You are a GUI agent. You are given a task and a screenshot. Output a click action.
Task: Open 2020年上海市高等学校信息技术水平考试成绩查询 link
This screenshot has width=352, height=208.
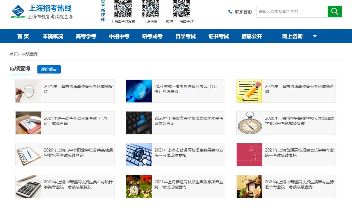[x=189, y=121]
